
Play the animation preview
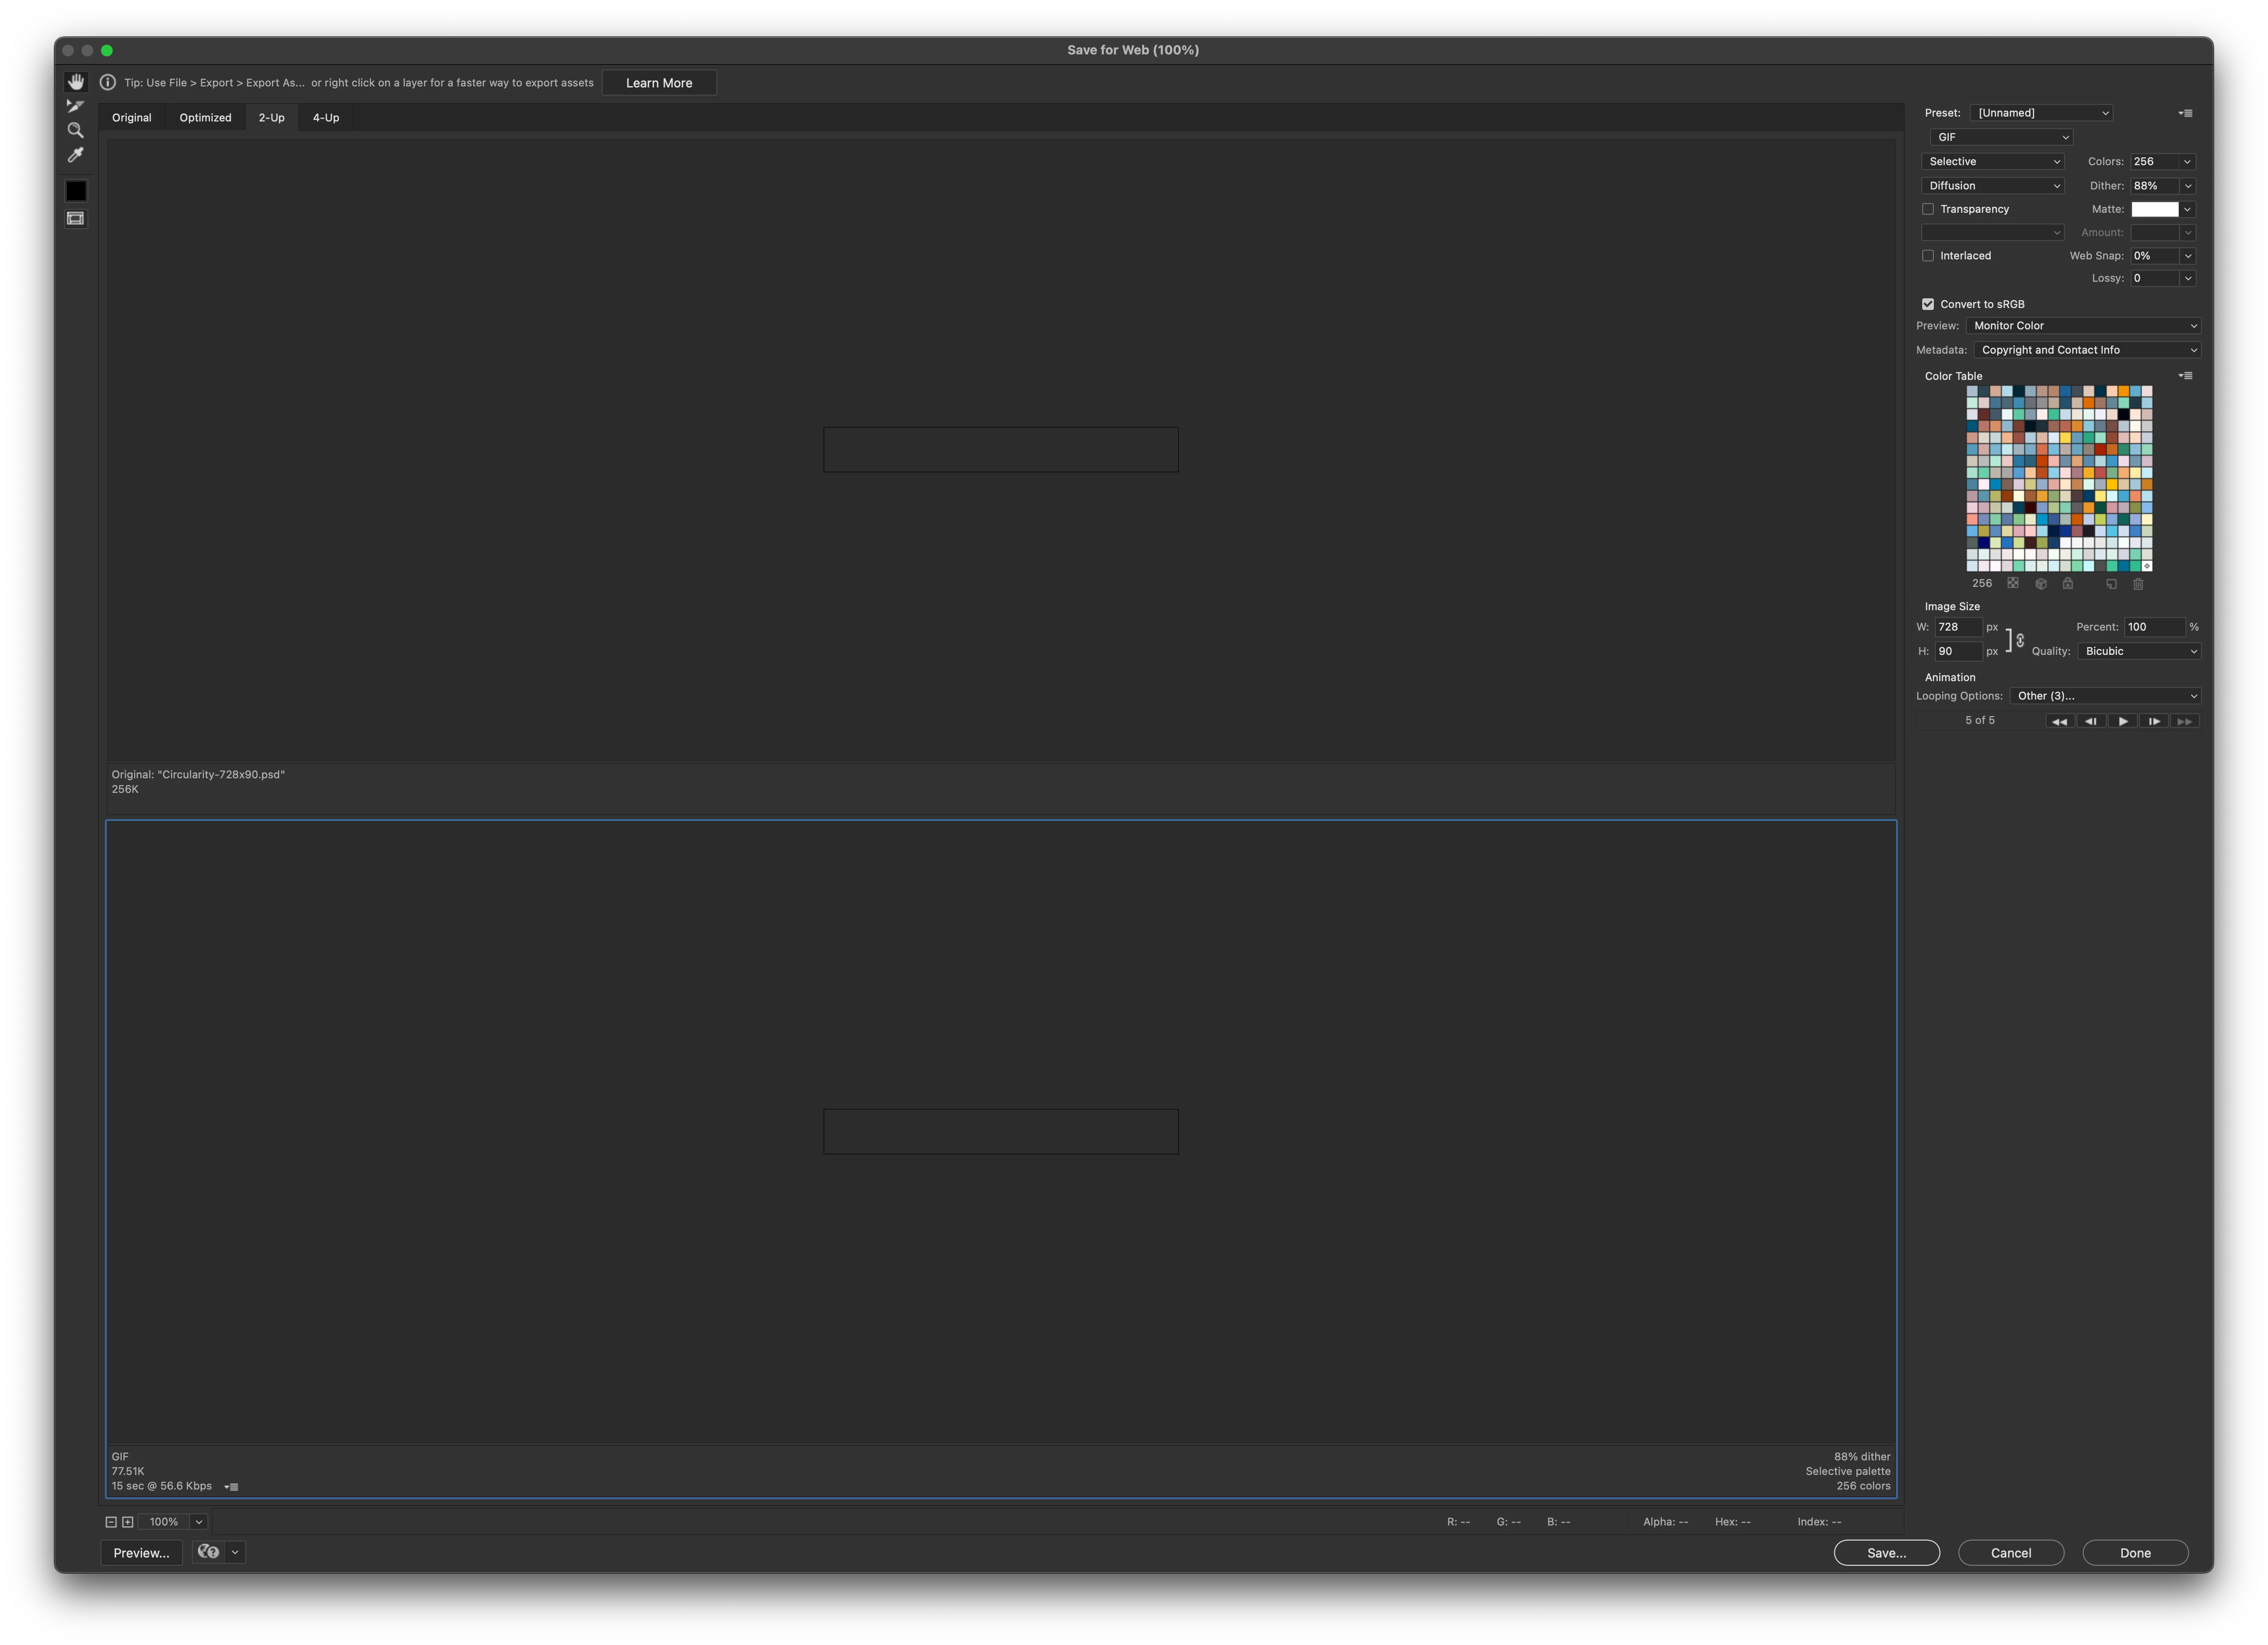pos(2122,720)
